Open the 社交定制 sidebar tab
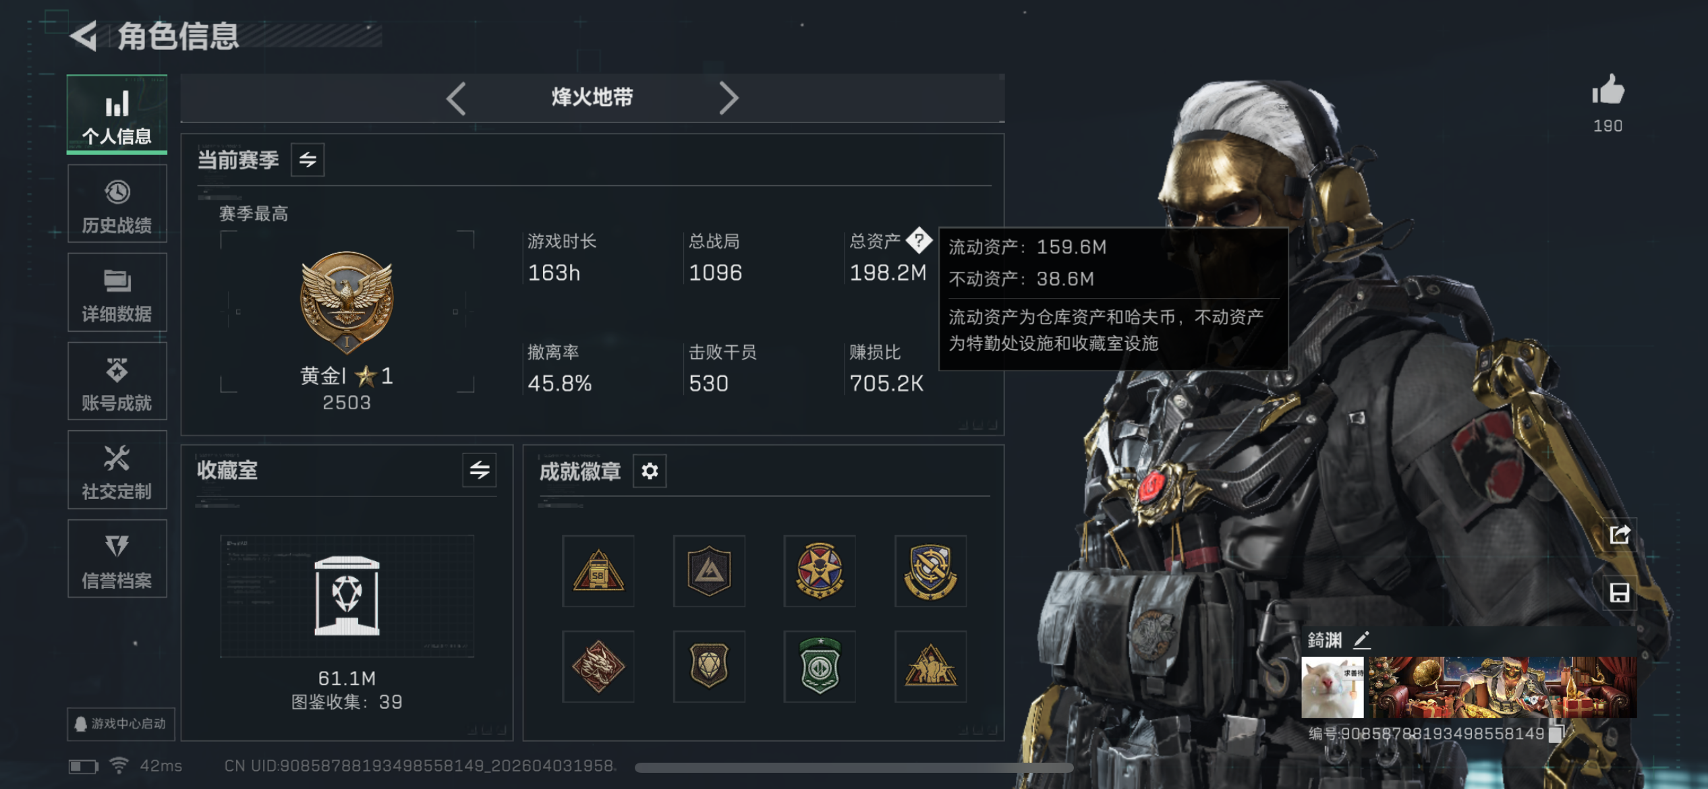The image size is (1708, 789). pyautogui.click(x=117, y=471)
